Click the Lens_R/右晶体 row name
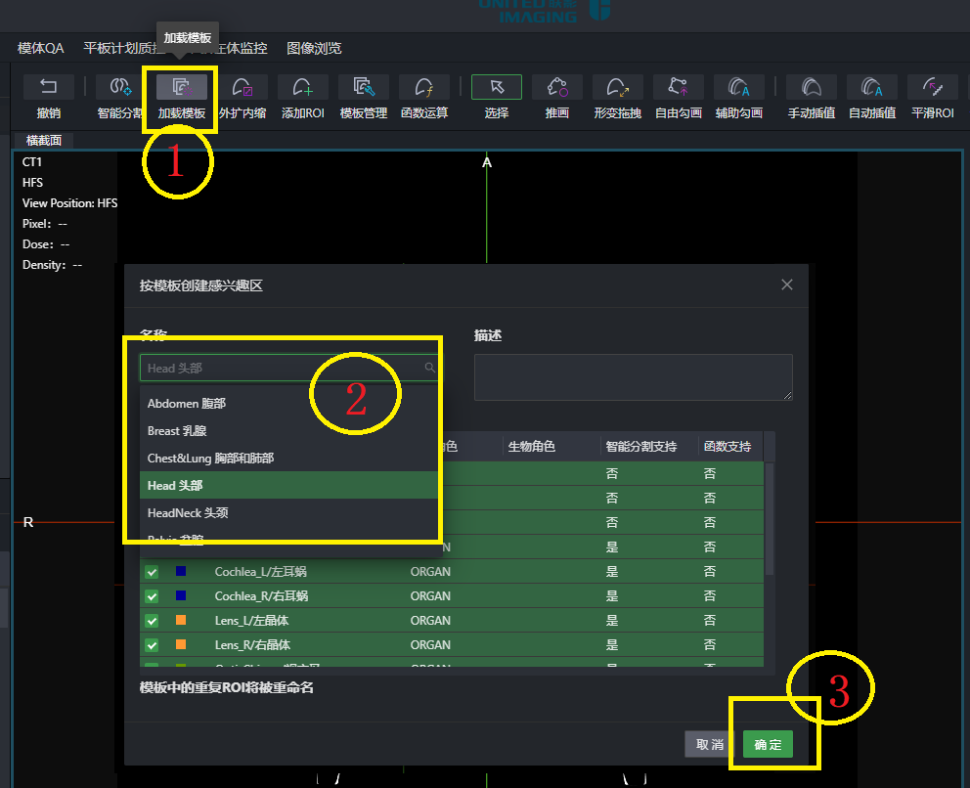The width and height of the screenshot is (970, 788). point(252,645)
